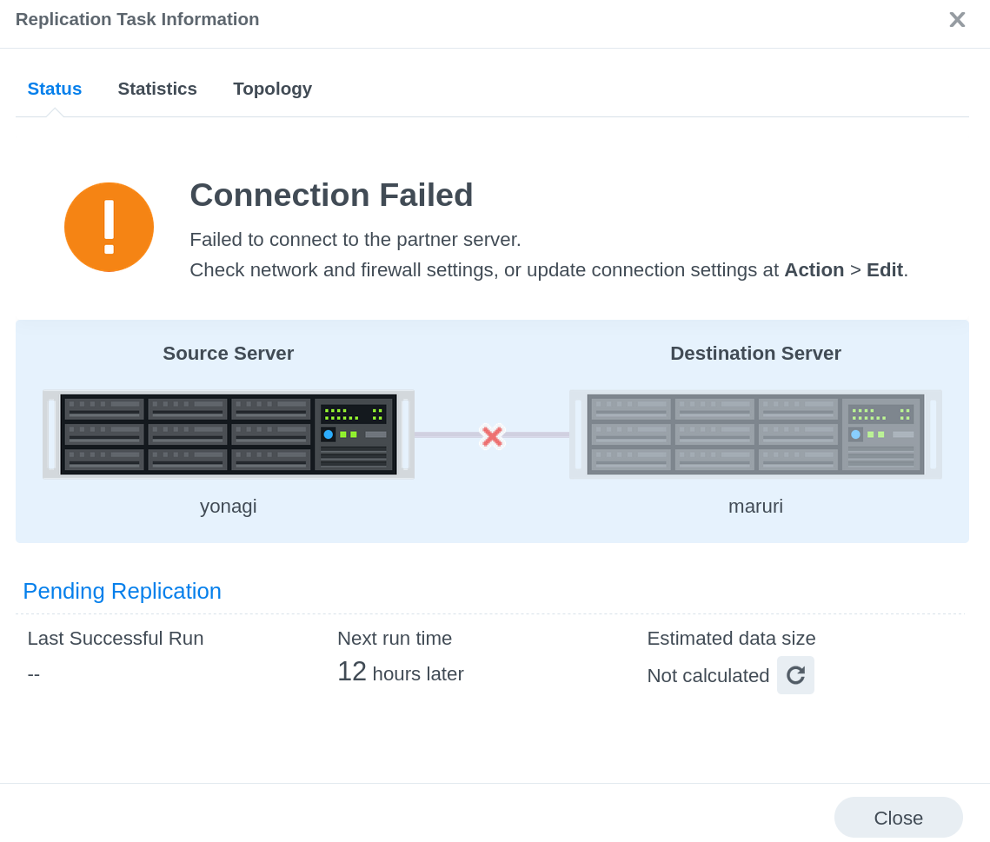Refresh the estimated data size
The image size is (990, 842).
coord(795,675)
